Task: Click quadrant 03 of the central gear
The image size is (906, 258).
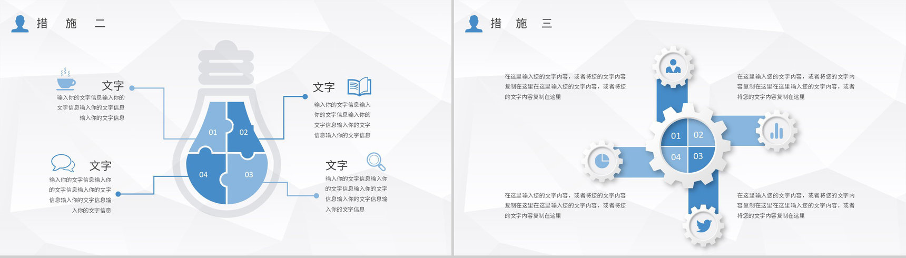Action: 701,160
